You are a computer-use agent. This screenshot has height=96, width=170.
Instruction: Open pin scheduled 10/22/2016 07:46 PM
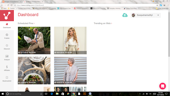point(70,70)
